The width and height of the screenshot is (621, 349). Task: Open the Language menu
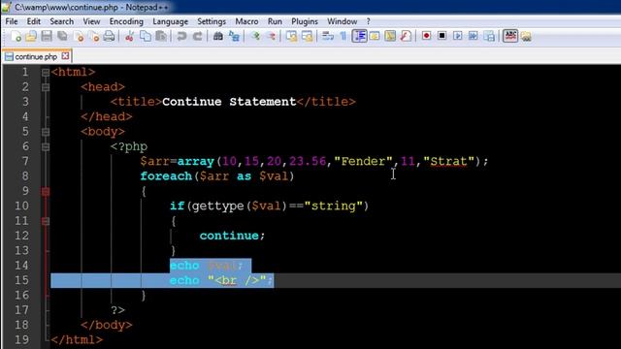(171, 21)
